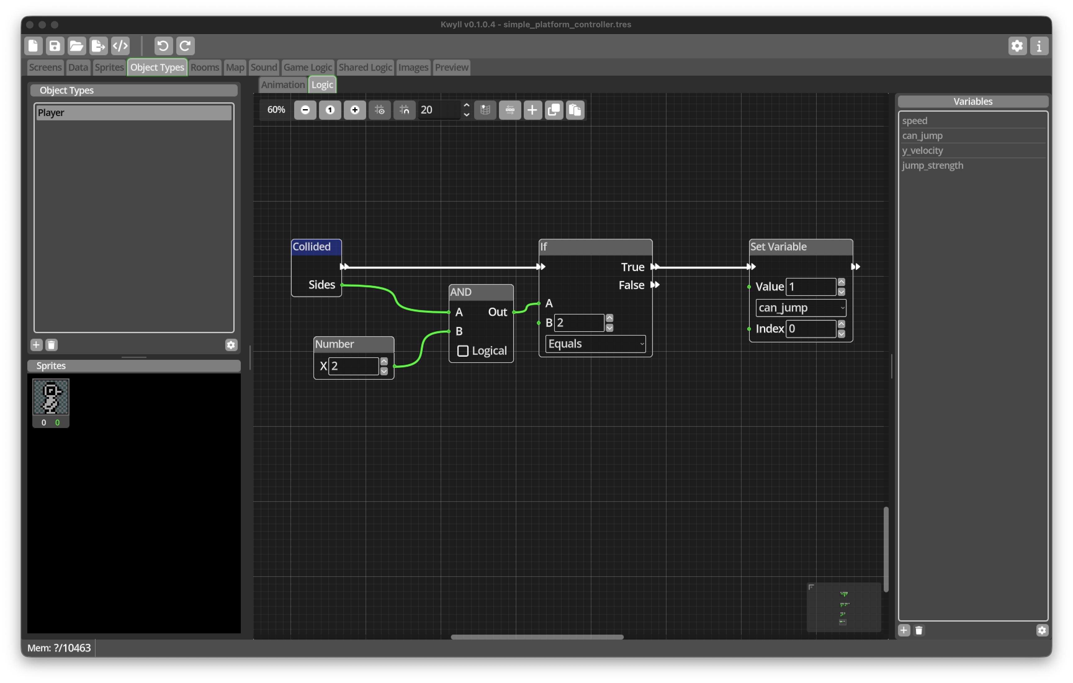Open the Equals comparison dropdown
The width and height of the screenshot is (1073, 683).
(595, 344)
